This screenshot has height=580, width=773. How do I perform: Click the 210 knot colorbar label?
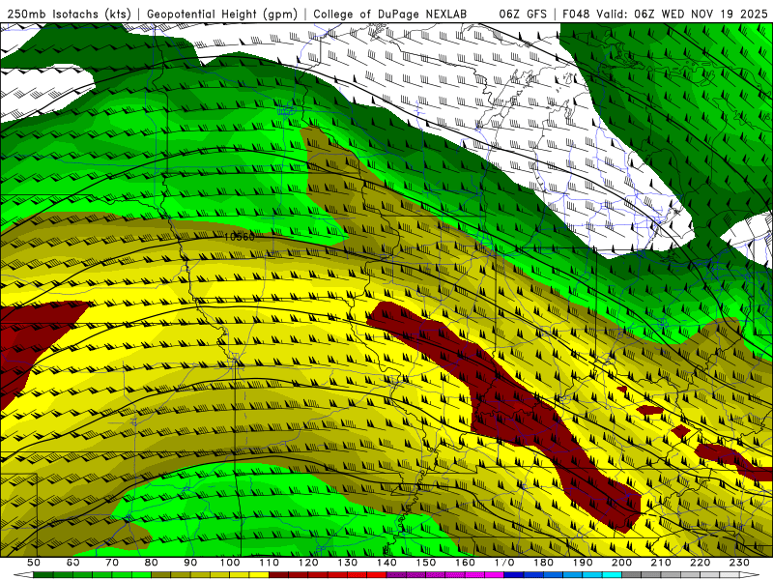click(x=661, y=563)
